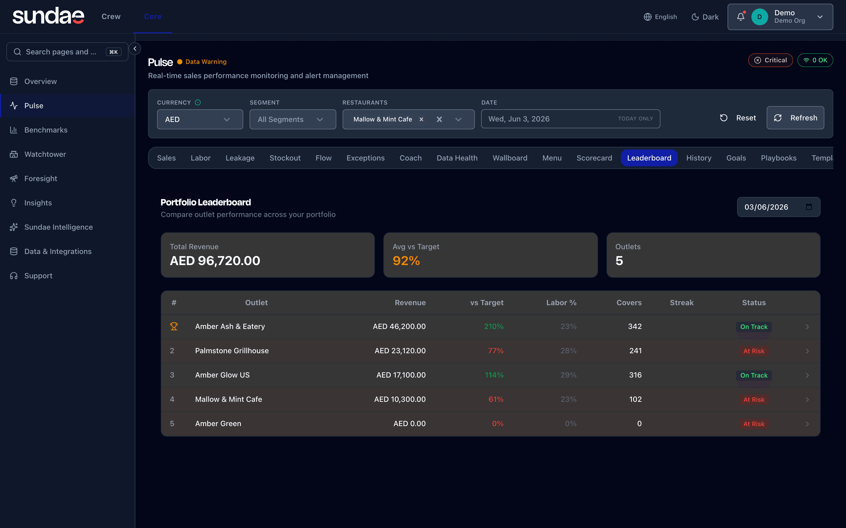Expand the Amber Glow US row chevron
The width and height of the screenshot is (846, 528).
[807, 375]
